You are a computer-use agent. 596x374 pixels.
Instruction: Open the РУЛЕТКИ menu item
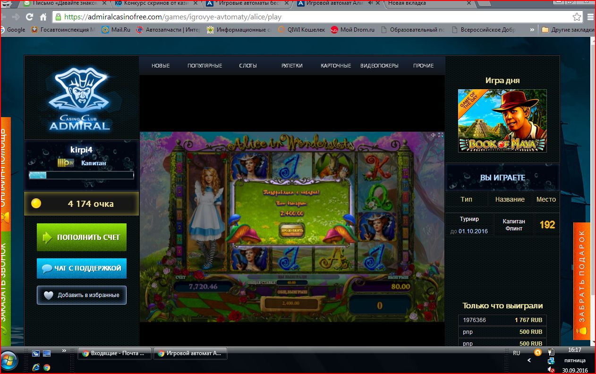click(292, 66)
